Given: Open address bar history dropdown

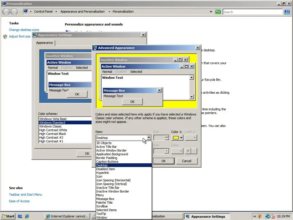Looking at the screenshot, I should point(211,11).
